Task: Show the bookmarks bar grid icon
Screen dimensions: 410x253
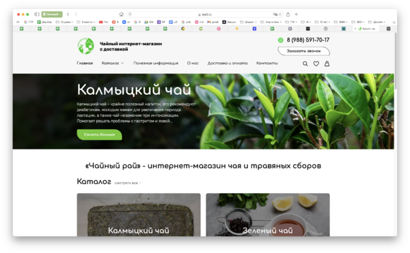Action: [18, 23]
